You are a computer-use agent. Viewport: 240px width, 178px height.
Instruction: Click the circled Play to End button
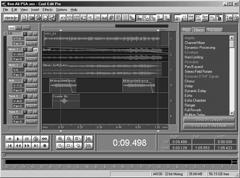pyautogui.click(x=36, y=139)
